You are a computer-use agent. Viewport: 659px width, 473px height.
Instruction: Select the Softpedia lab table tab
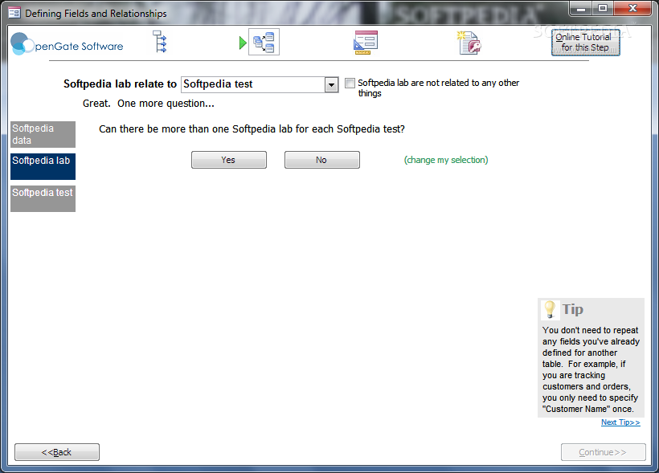[x=43, y=166]
